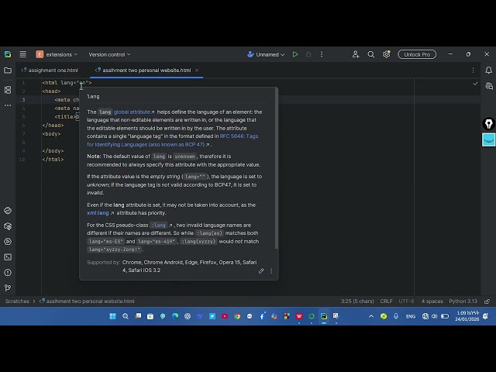
Task: Open Code With Me user icon
Action: [356, 54]
